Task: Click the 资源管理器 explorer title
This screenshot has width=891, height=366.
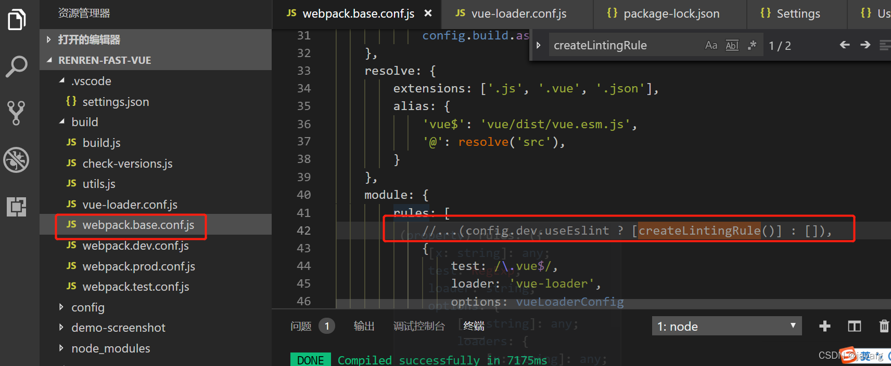Action: coord(84,13)
